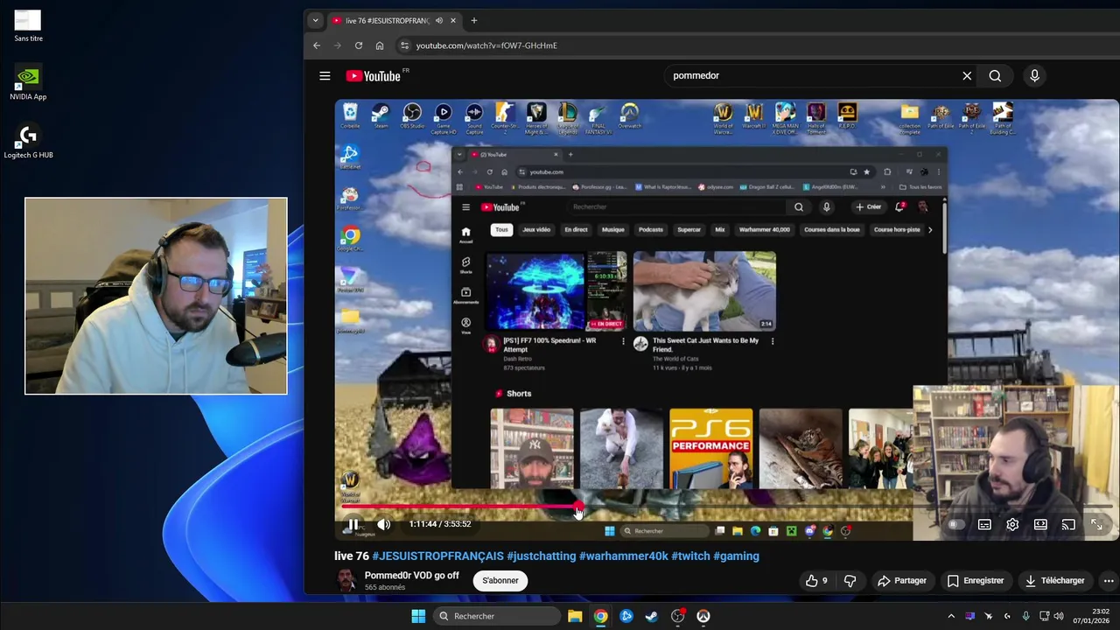Open Steam from the taskbar
This screenshot has width=1120, height=630.
(652, 616)
